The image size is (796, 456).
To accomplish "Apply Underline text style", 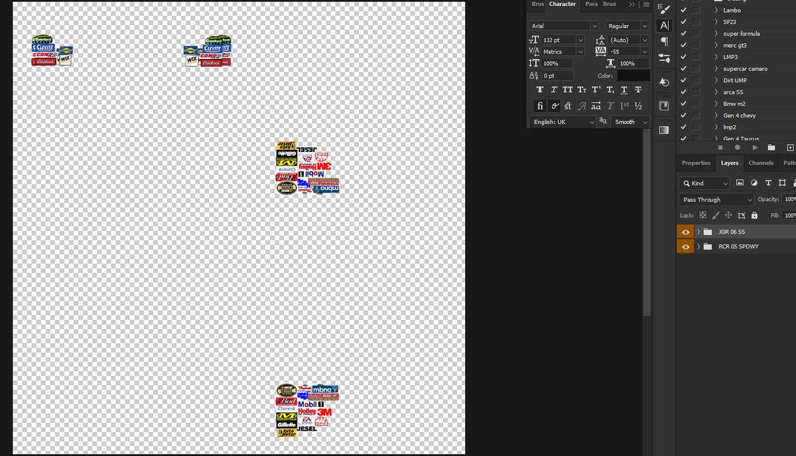I will click(x=624, y=90).
